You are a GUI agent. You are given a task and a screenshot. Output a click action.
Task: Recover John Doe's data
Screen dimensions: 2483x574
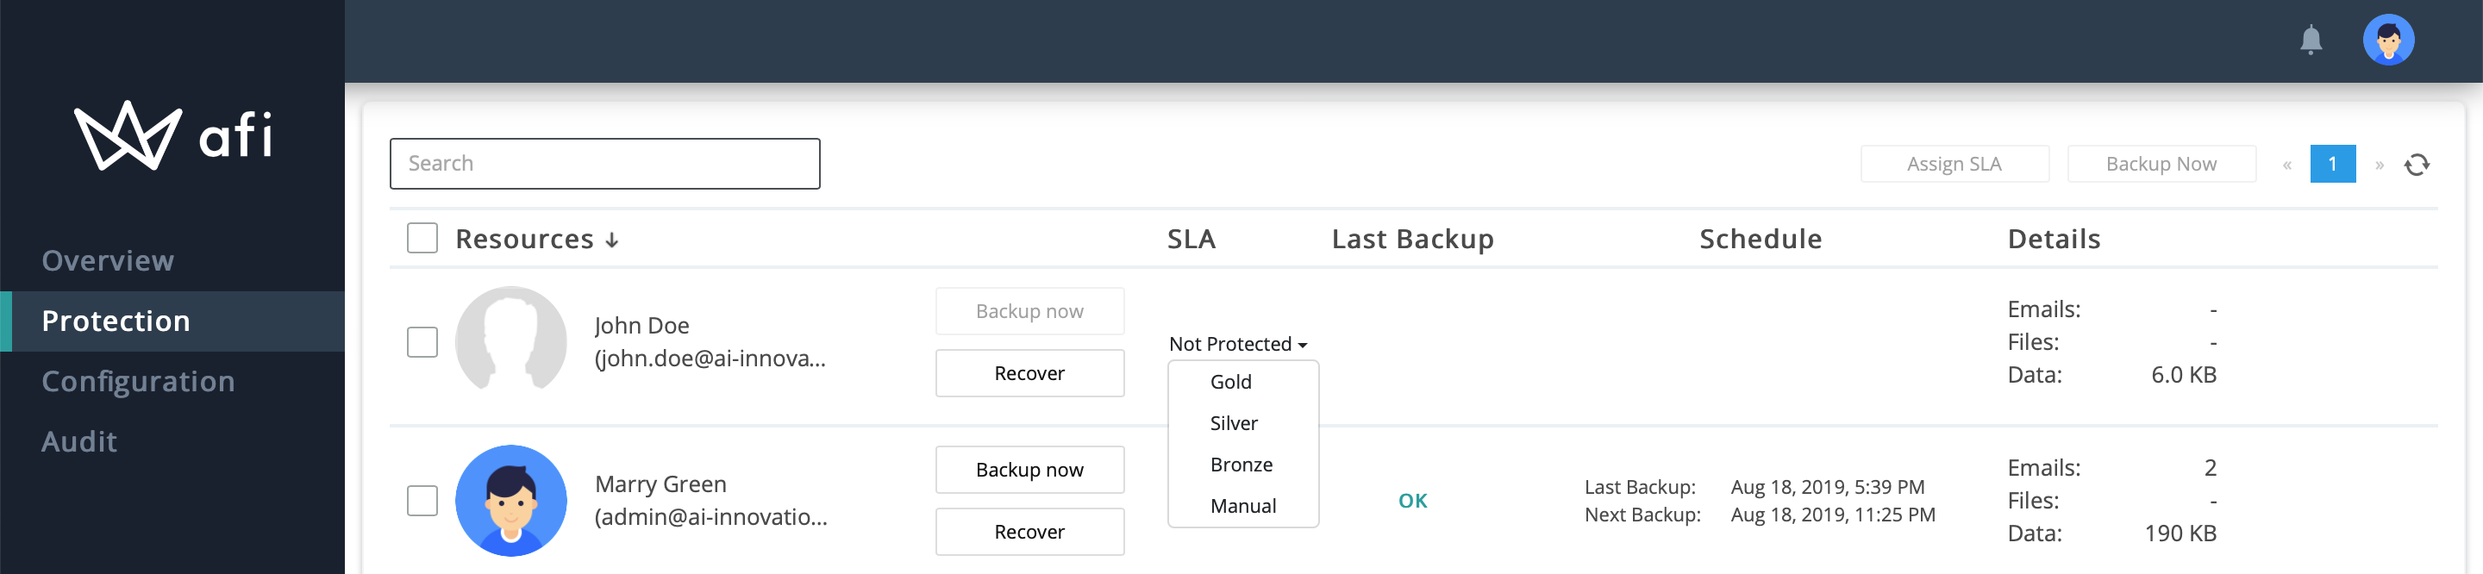point(1029,372)
